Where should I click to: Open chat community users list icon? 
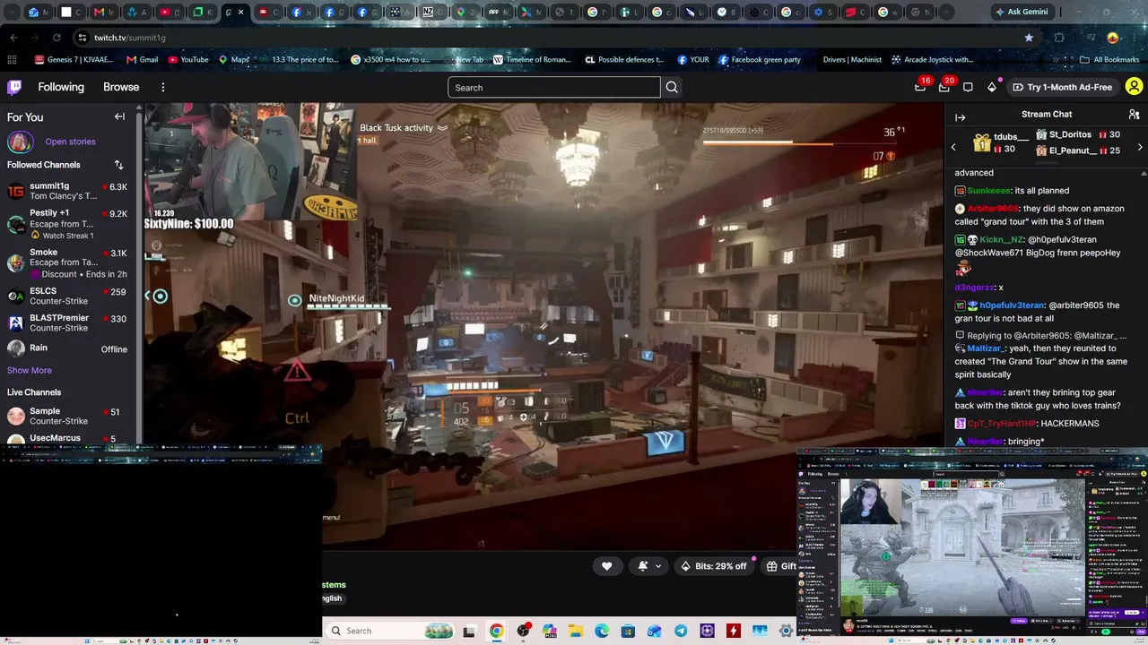pos(1134,115)
